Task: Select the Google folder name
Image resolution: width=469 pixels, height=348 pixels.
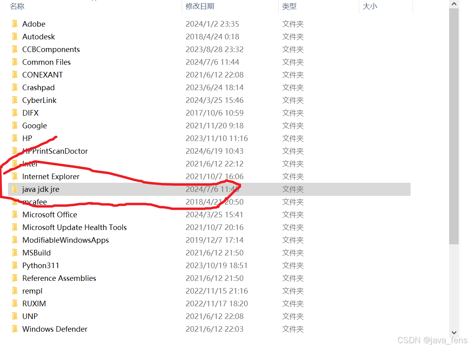Action: [x=35, y=126]
